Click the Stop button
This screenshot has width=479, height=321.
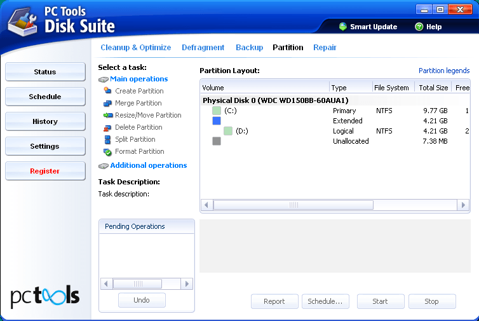coord(432,301)
